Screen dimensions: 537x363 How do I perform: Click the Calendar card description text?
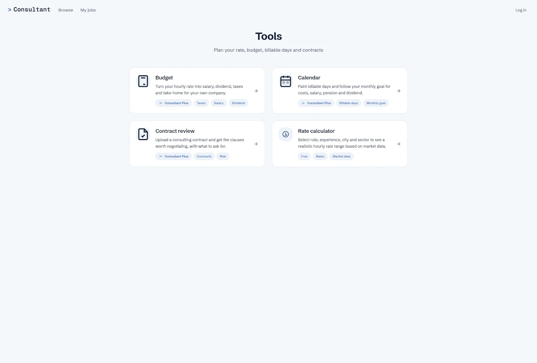344,90
